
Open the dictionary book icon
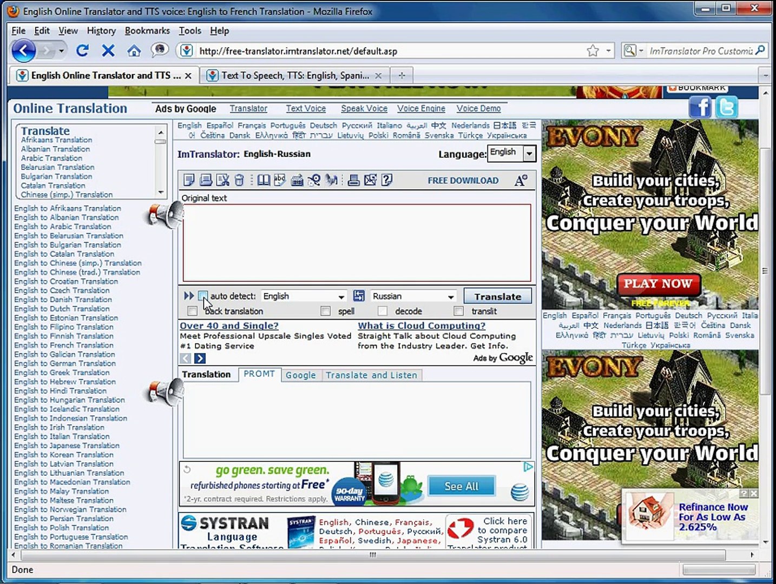(x=264, y=180)
